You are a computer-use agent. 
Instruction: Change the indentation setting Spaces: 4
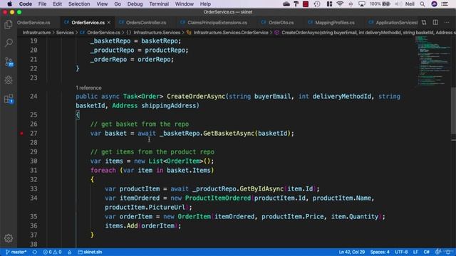[380, 252]
